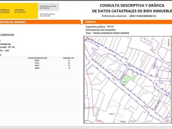The width and height of the screenshot is (172, 129).
Task: Click the Gobierno de España yellow logo
Action: (6, 11)
